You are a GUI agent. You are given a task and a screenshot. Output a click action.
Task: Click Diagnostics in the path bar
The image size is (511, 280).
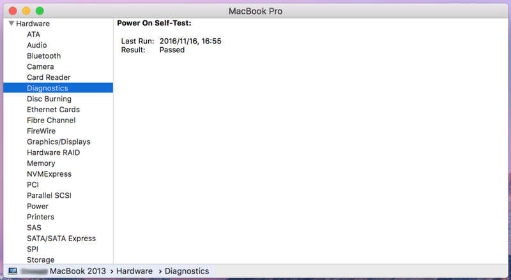(x=187, y=271)
